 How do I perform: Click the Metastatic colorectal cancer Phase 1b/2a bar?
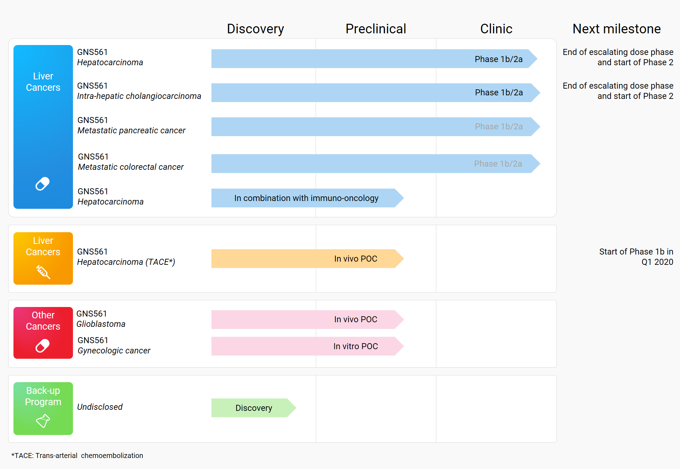click(376, 163)
